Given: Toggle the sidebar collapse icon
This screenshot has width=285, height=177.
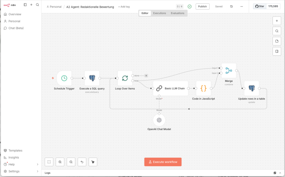Looking at the screenshot, I should [x=25, y=5].
